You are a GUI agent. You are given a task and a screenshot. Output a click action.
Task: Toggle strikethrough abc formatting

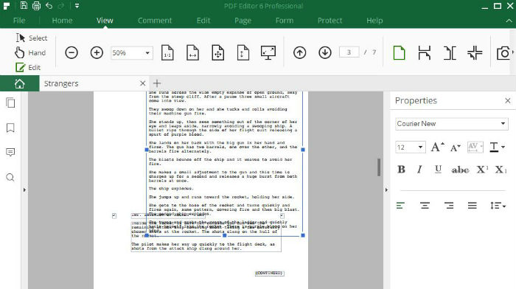[x=460, y=170]
